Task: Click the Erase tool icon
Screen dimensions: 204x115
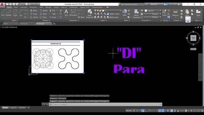Action: point(61,11)
